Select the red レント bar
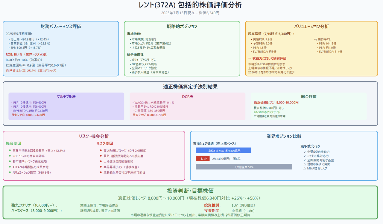 tap(203, 159)
